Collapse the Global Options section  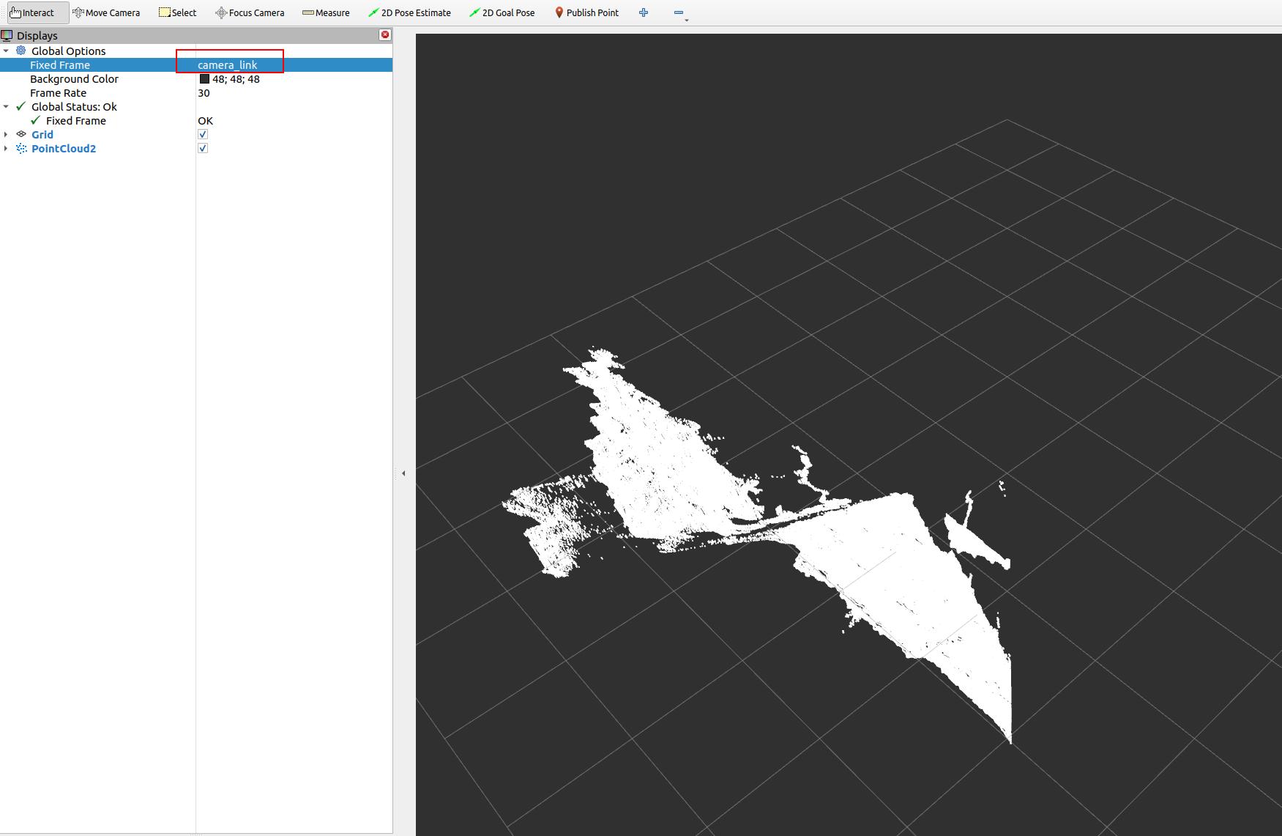(x=6, y=51)
